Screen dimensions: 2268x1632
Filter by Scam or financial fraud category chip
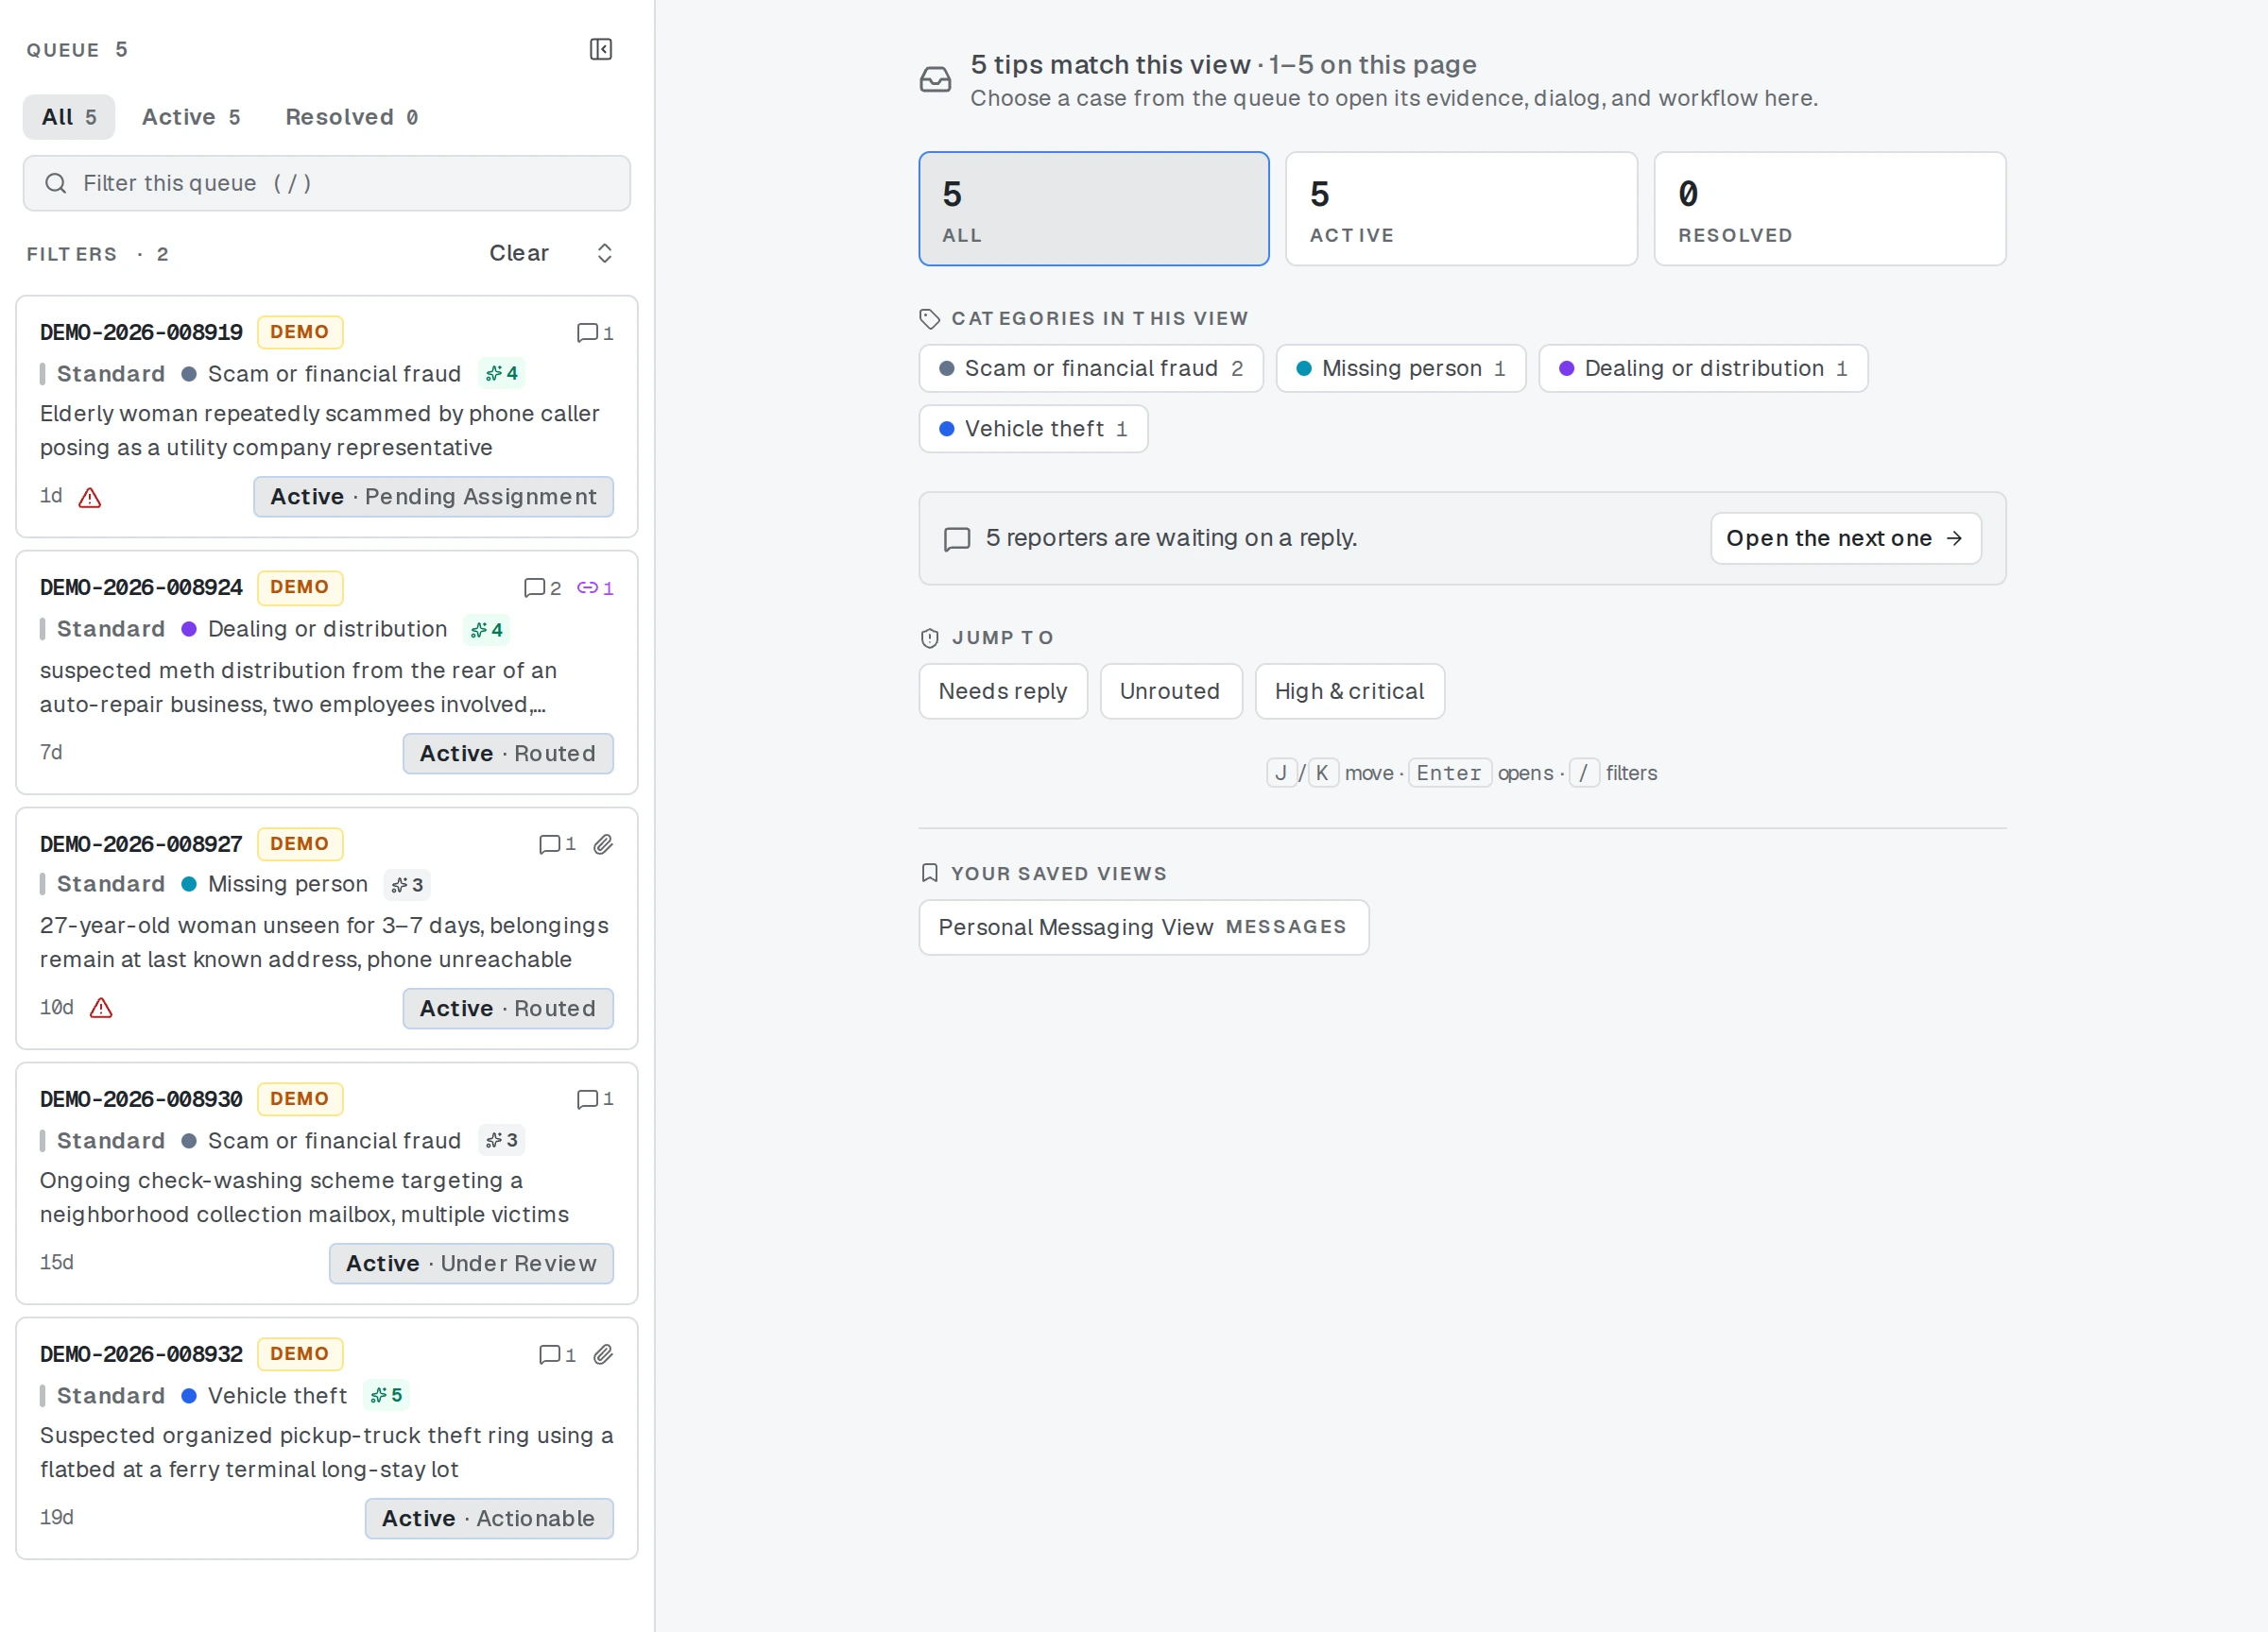(1091, 368)
